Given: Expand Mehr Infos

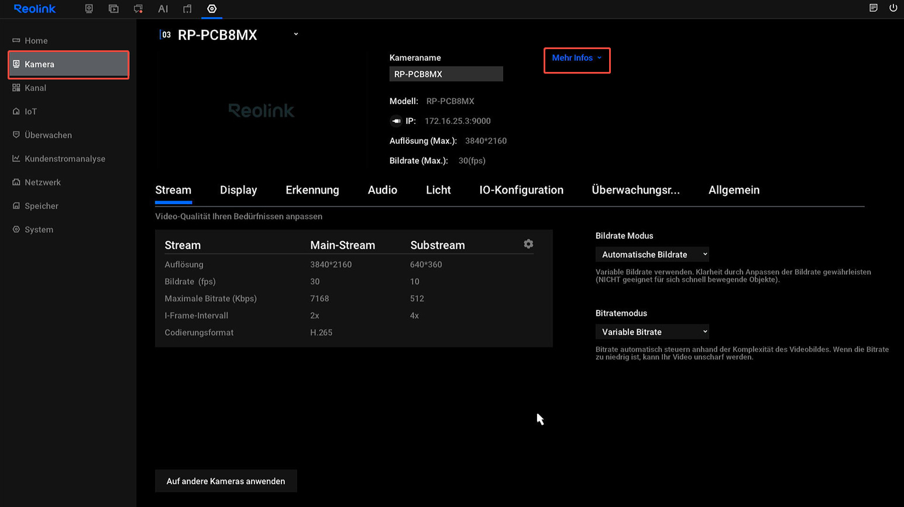Looking at the screenshot, I should coord(577,58).
